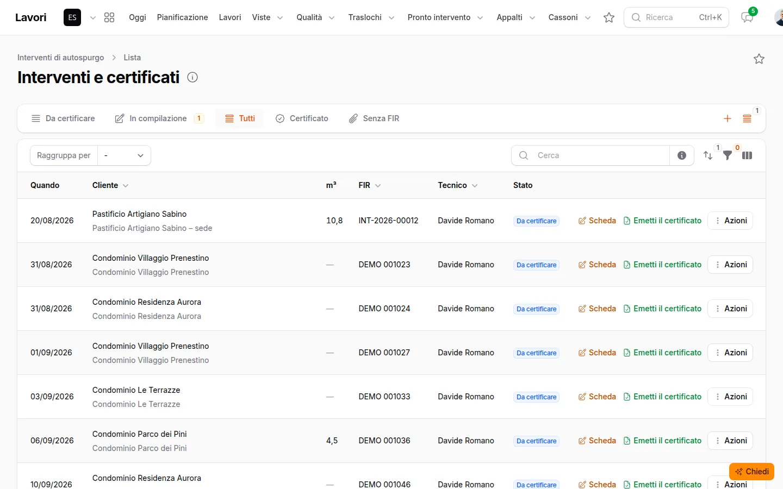Viewport: 783px width, 489px height.
Task: Click the favorites star in top navigation
Action: coord(609,17)
